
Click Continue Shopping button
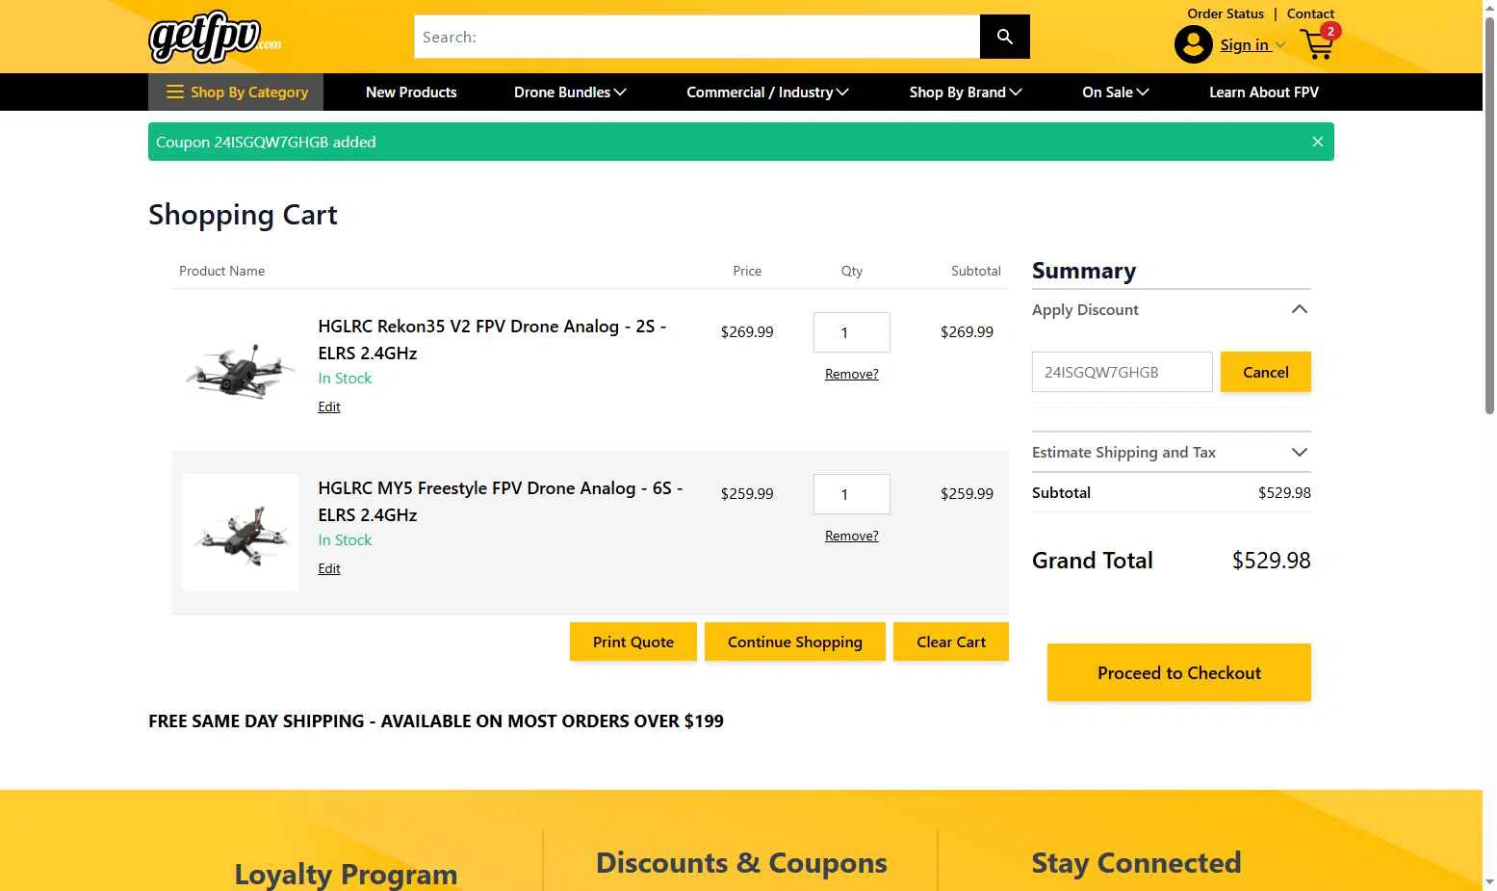[794, 642]
